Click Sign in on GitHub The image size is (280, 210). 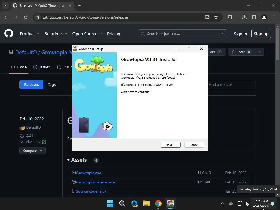pyautogui.click(x=240, y=34)
